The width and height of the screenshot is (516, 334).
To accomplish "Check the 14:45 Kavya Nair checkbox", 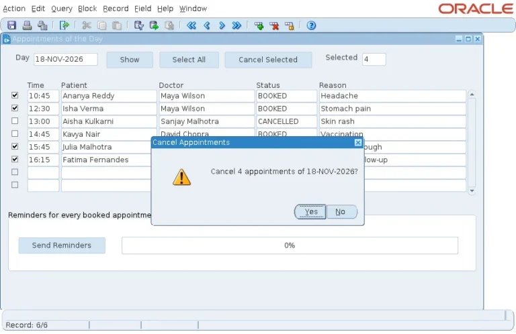I will tap(15, 133).
